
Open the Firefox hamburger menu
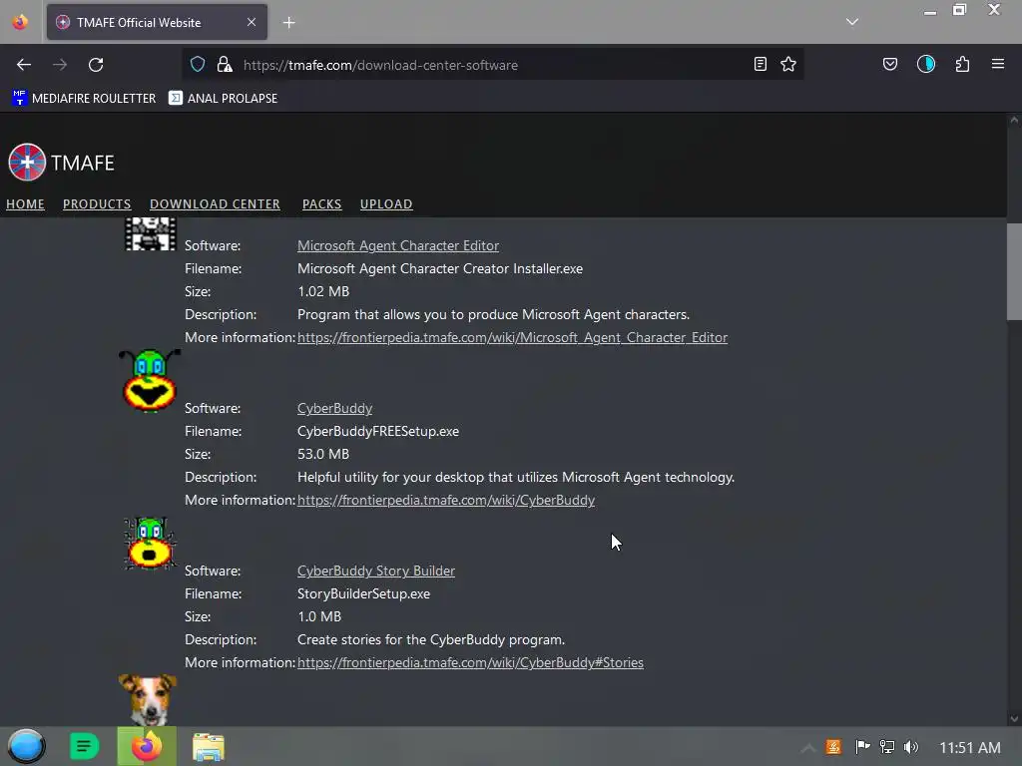tap(998, 64)
